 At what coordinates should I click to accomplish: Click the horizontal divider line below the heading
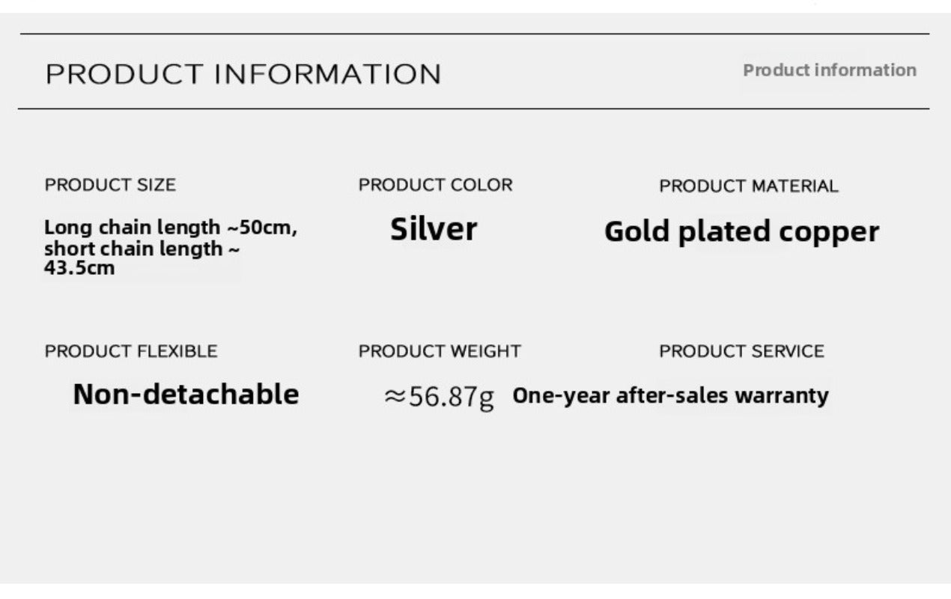[475, 109]
